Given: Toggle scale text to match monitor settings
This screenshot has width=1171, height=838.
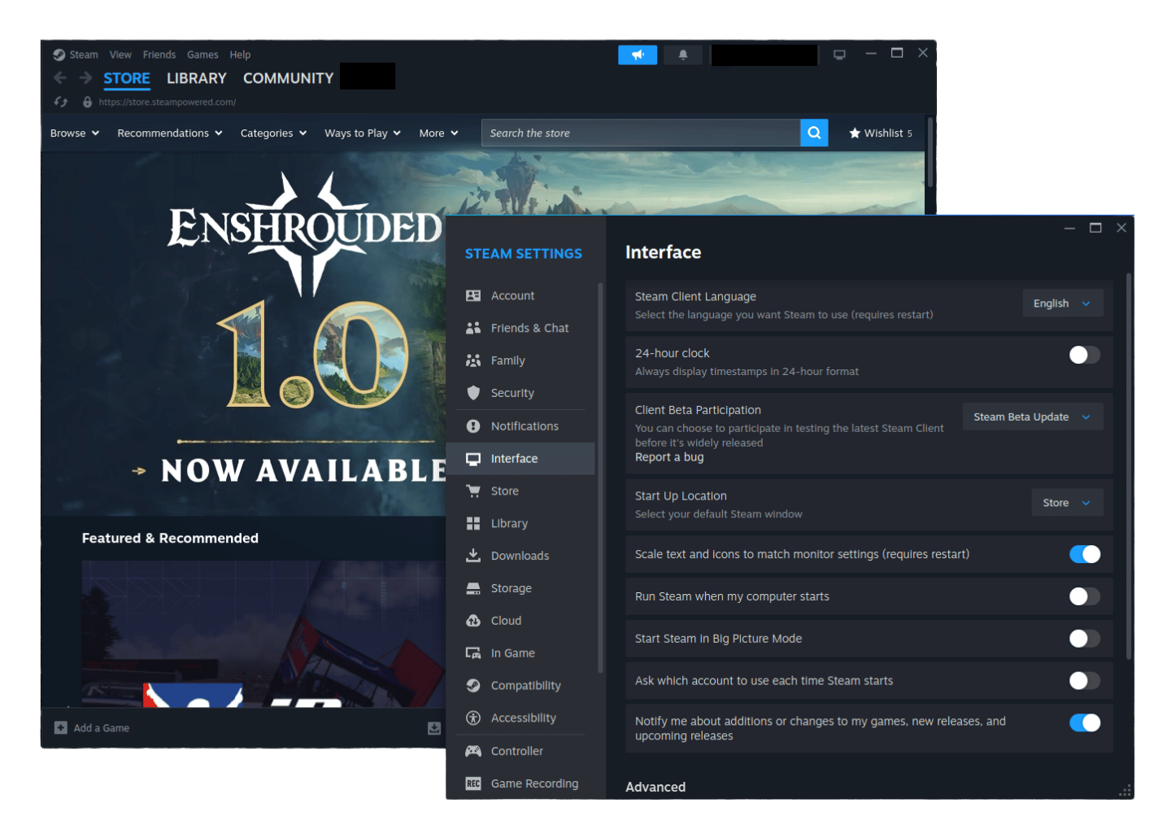Looking at the screenshot, I should 1085,554.
